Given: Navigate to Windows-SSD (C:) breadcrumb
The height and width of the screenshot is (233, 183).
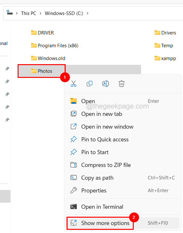Looking at the screenshot, I should coord(64,13).
